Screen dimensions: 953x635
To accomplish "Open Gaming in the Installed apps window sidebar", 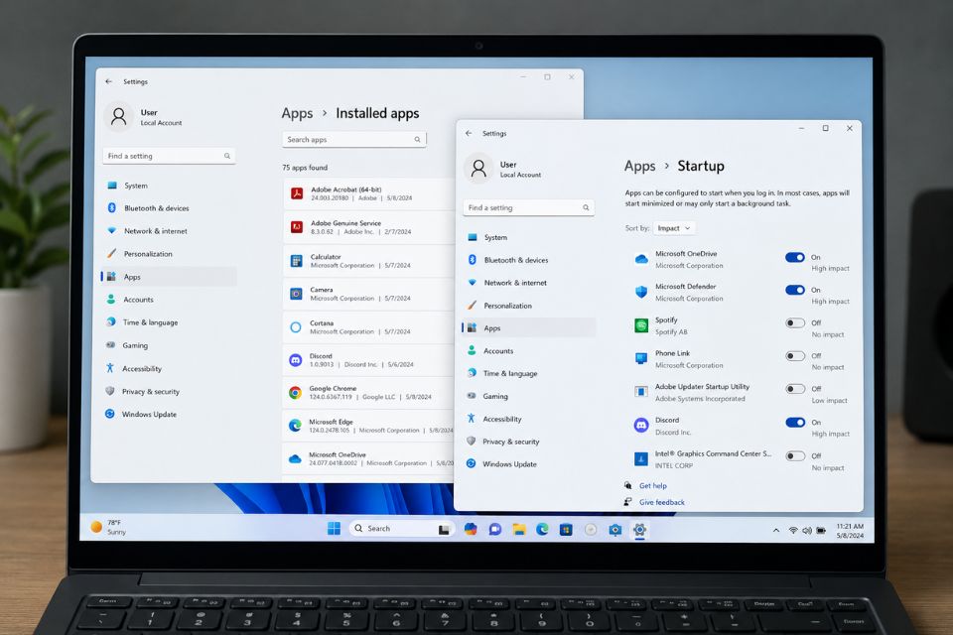I will pyautogui.click(x=169, y=345).
